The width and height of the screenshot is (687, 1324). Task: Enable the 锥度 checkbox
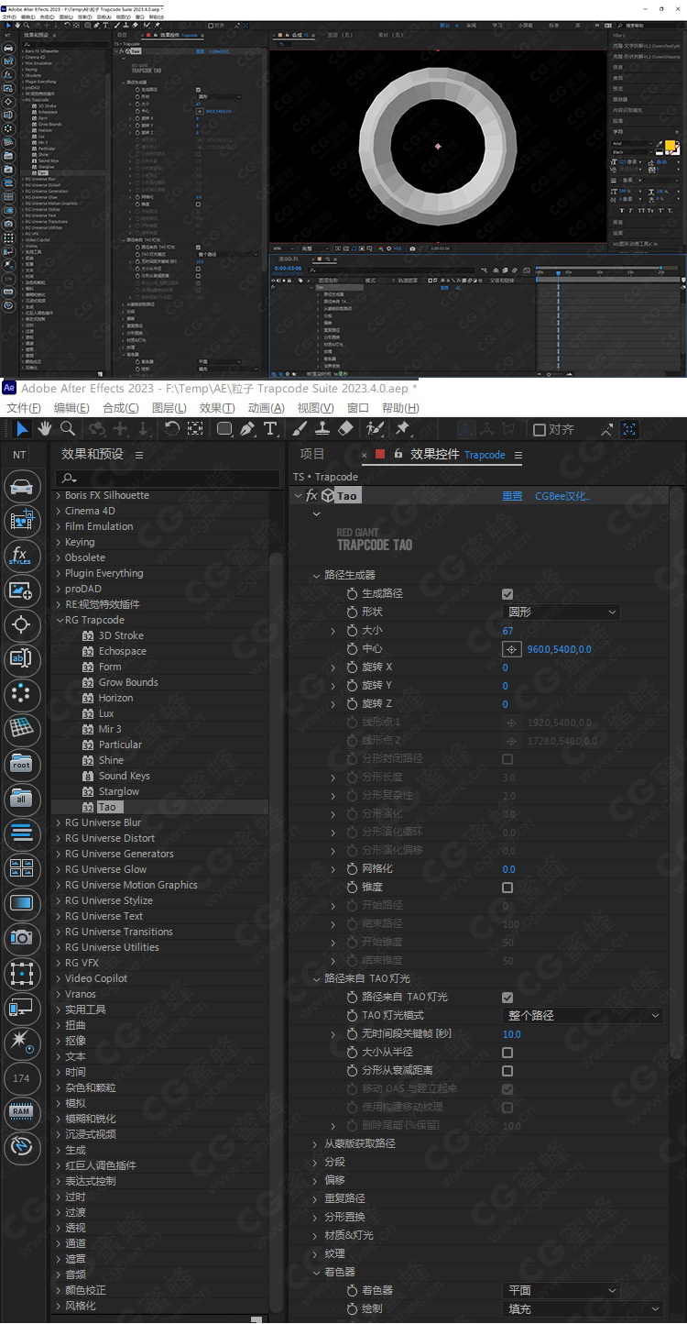coord(507,888)
